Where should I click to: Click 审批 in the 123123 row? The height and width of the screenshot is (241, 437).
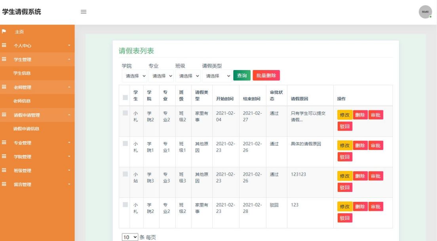[x=376, y=176]
